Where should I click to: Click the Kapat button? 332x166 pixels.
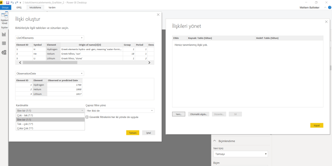coord(317,125)
